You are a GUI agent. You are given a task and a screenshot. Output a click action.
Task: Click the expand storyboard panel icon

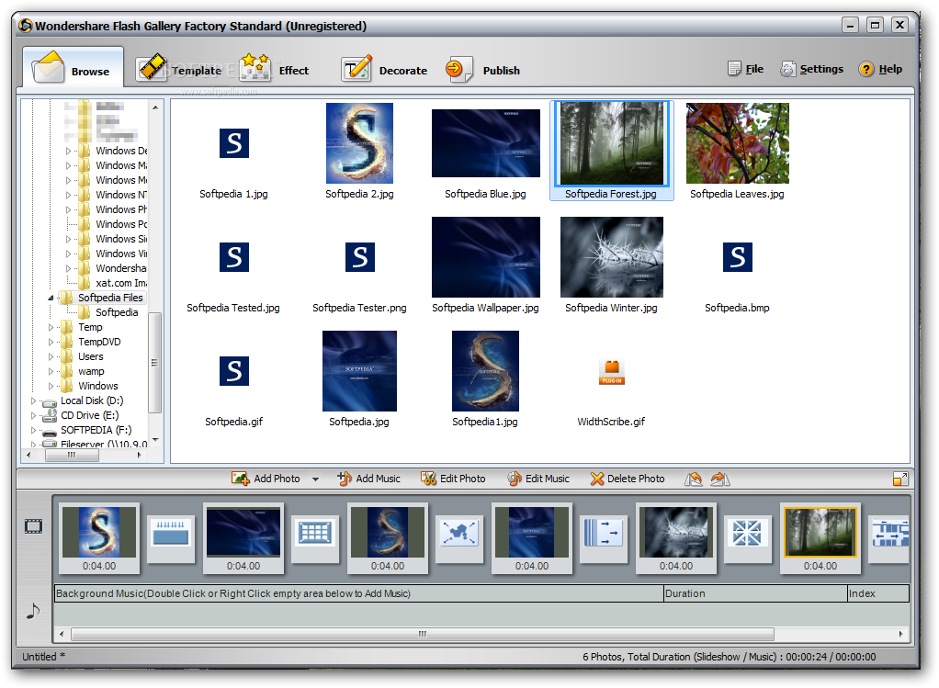[900, 479]
